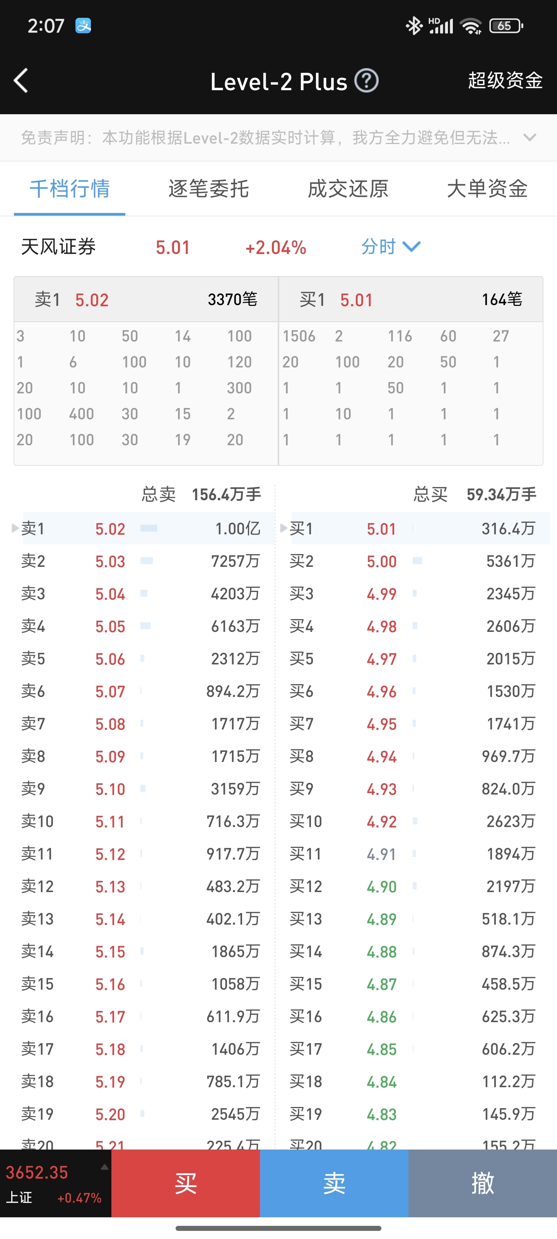Tap 总买 59.34万手 total
557x1239 pixels.
(x=475, y=494)
